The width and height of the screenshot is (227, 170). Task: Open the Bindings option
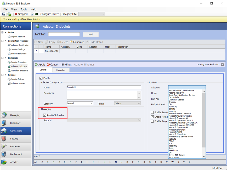[67, 65]
